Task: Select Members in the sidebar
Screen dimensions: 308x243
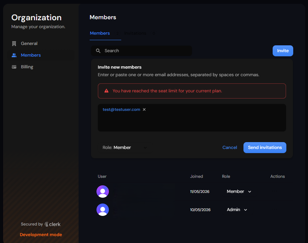Action: (x=41, y=55)
